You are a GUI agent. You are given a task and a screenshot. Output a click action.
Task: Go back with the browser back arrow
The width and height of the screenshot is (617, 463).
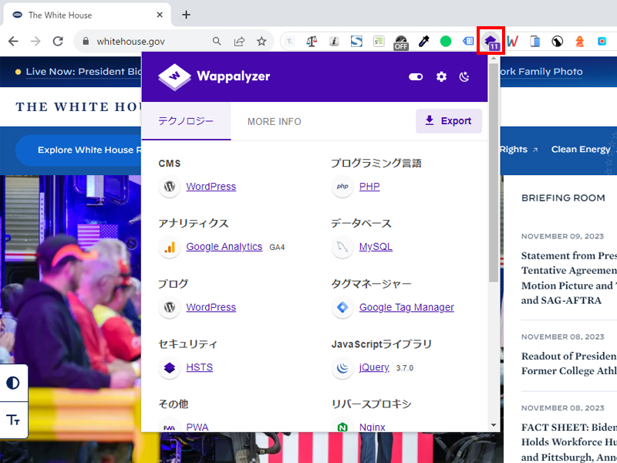[x=13, y=41]
